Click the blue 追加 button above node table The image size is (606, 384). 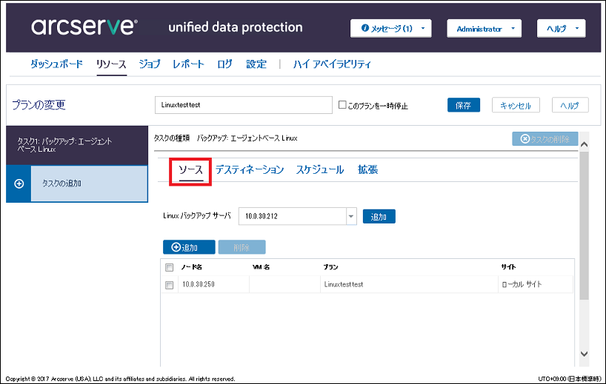189,247
